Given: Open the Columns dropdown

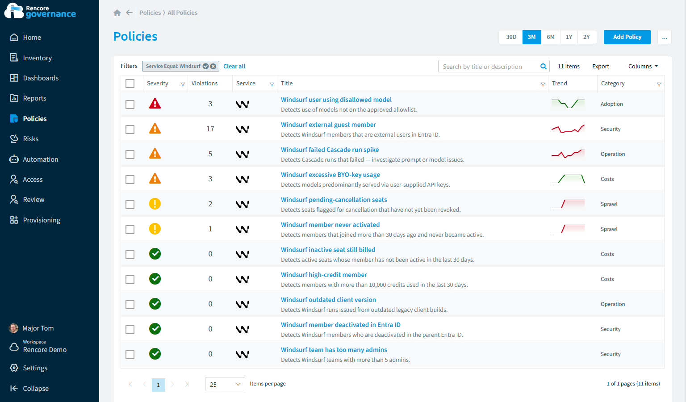Looking at the screenshot, I should pos(643,66).
